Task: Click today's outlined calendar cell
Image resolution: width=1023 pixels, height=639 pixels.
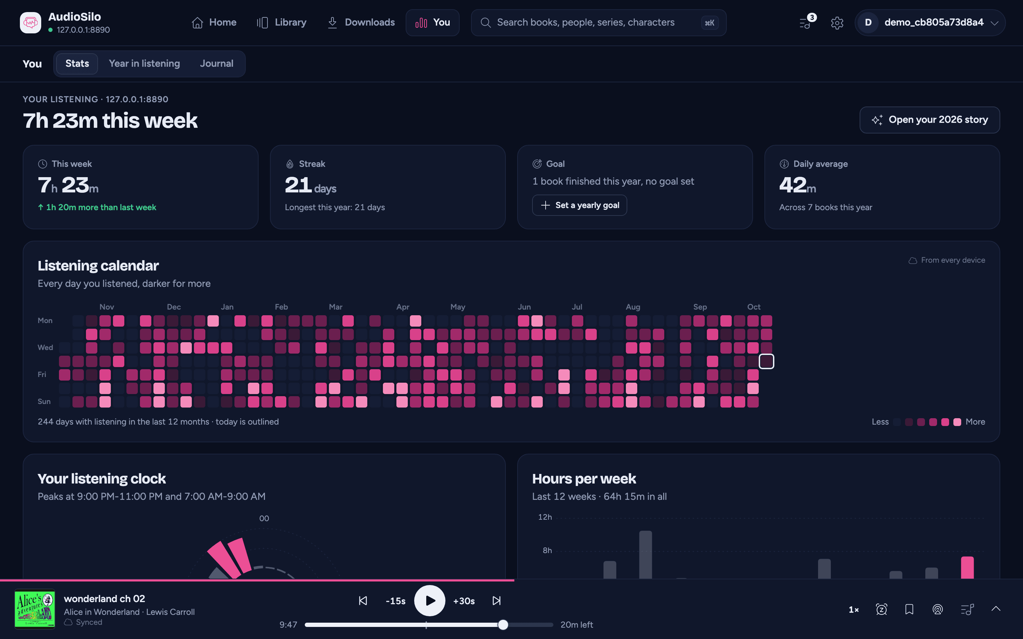Action: coord(767,361)
